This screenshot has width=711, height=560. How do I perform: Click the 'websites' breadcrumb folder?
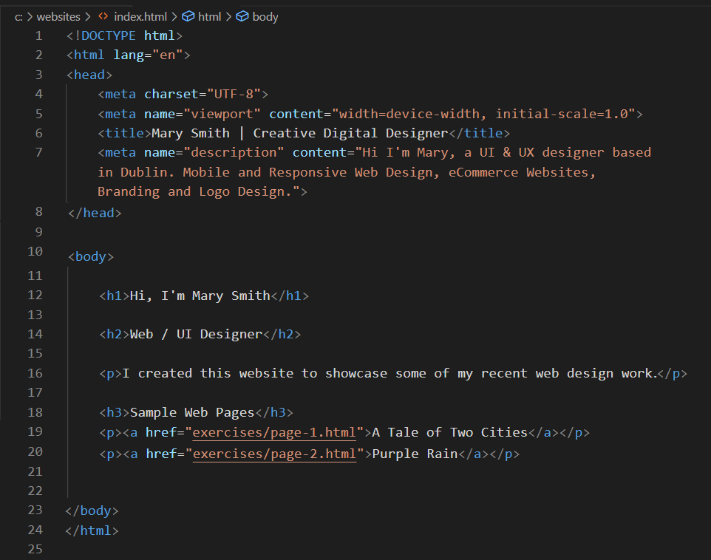[58, 17]
